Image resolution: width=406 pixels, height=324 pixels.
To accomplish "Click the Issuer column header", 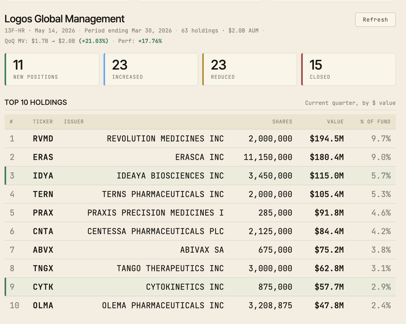I will click(74, 122).
